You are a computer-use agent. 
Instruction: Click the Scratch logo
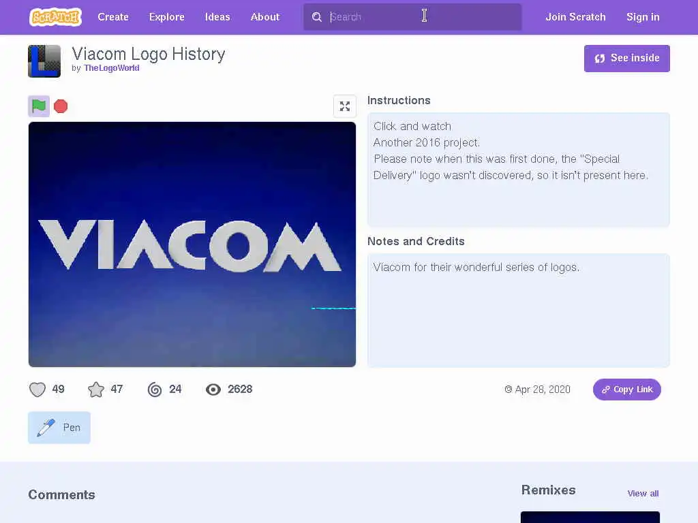55,17
